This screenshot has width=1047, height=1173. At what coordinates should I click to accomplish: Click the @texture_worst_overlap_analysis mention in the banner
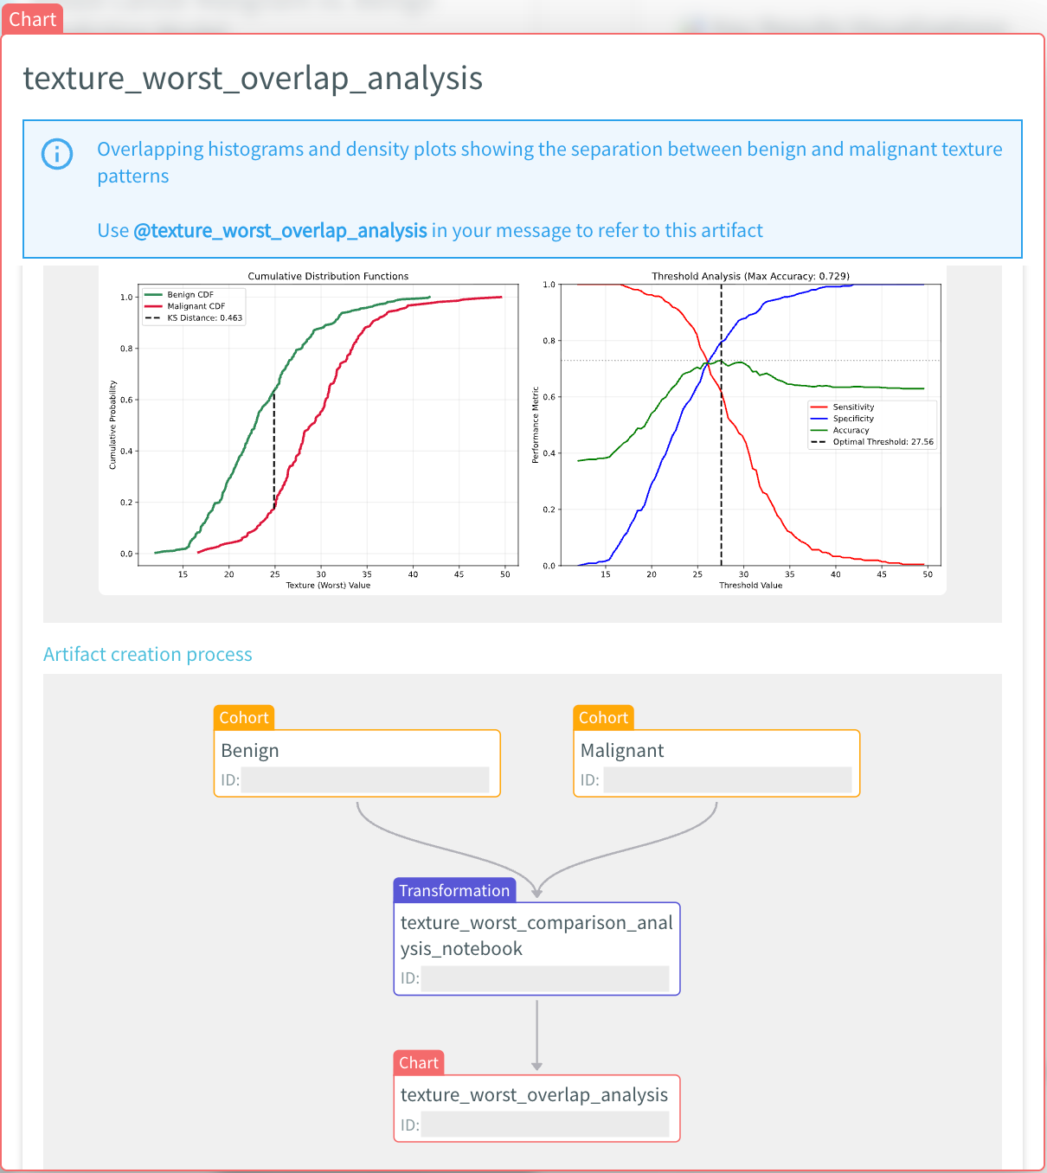[279, 230]
